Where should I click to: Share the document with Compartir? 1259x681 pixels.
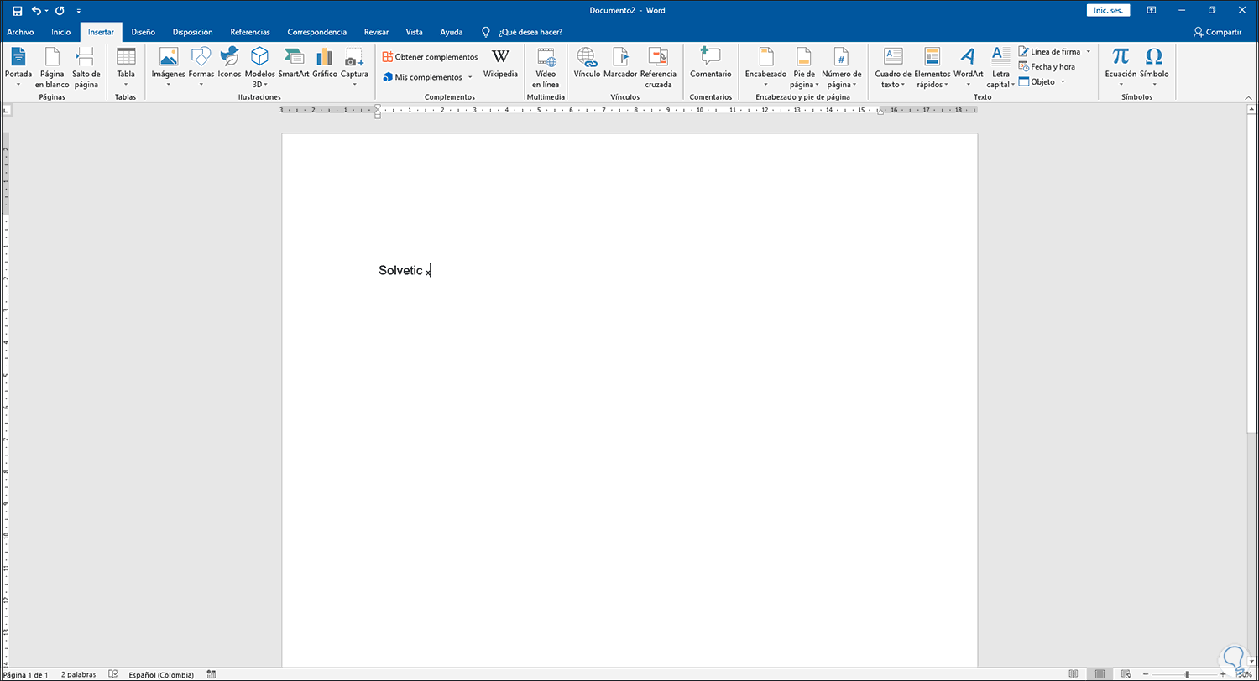1217,32
